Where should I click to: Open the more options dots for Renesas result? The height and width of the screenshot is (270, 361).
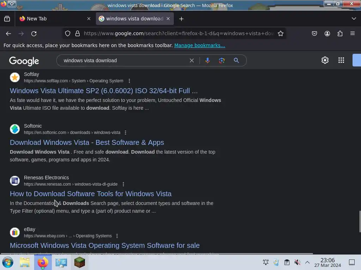tap(123, 184)
